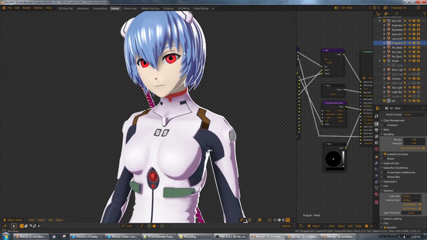The height and width of the screenshot is (240, 427).
Task: Open the Render Engine dropdown
Action: click(414, 114)
